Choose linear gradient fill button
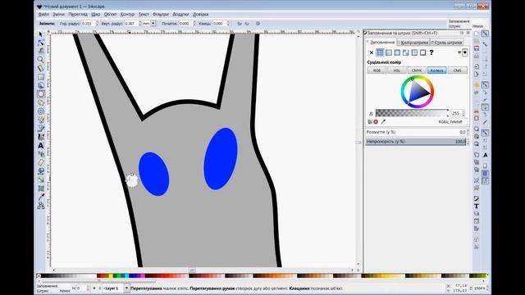This screenshot has width=525, height=295. (388, 52)
